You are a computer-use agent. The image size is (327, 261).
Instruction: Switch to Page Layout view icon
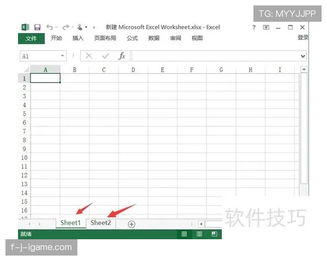pos(199,234)
